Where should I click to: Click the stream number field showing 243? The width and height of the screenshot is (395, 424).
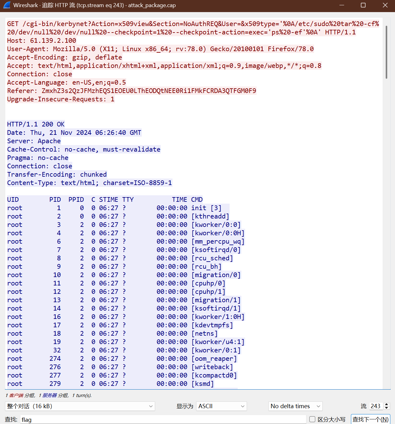(376, 406)
